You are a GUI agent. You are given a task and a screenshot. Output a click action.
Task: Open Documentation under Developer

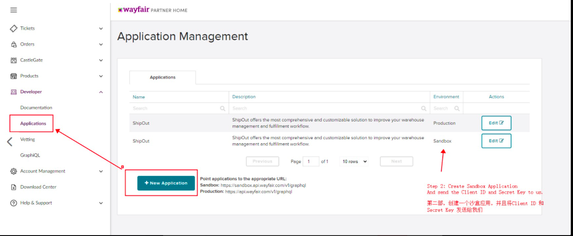[x=36, y=107]
